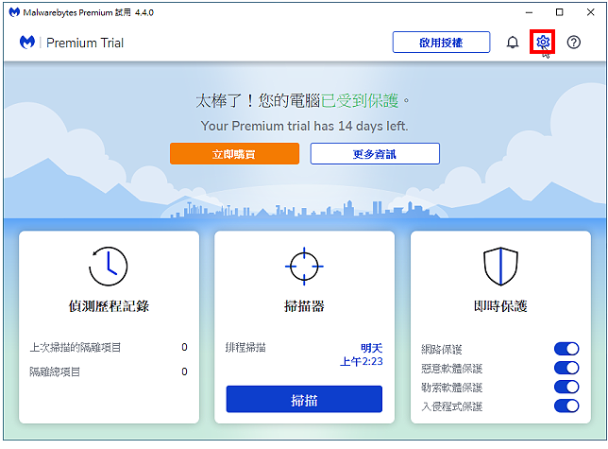This screenshot has height=449, width=608.
Task: Click the Malwarebytes icon in the title bar
Action: 14,12
